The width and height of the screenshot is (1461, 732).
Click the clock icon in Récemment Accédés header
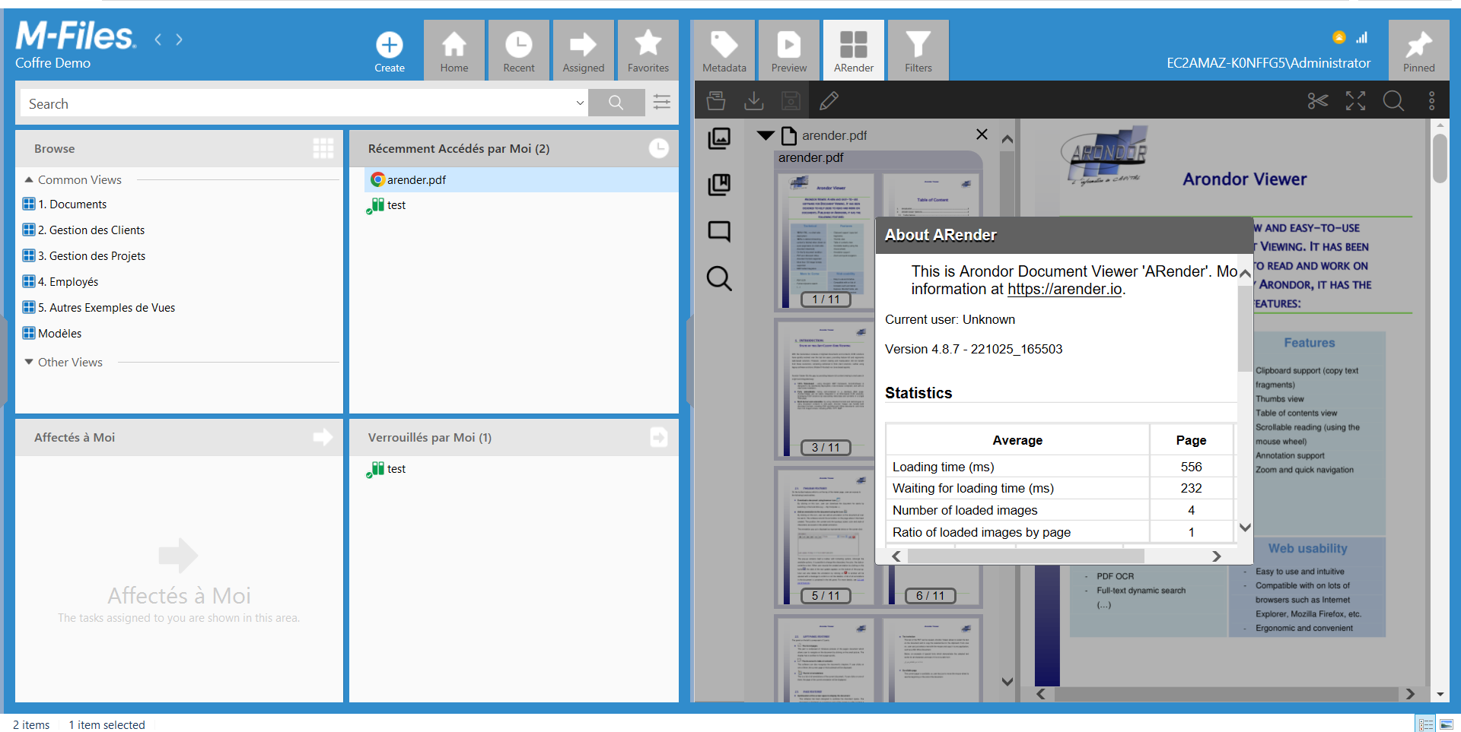click(659, 148)
